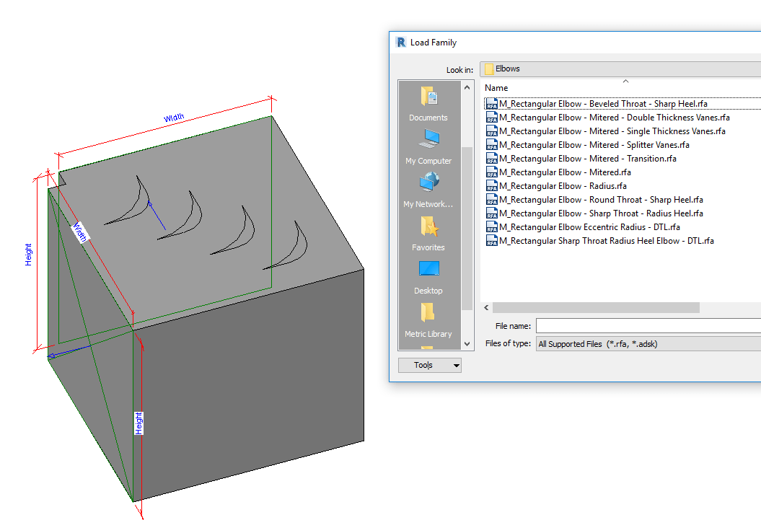Click into the File name field
The image size is (761, 520).
[x=648, y=326]
